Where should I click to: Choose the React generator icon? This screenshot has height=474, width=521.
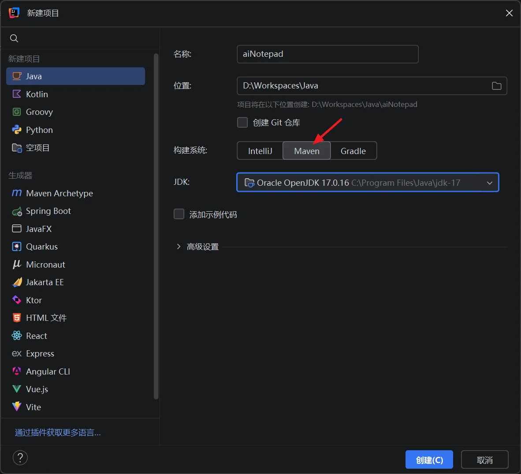pos(17,336)
